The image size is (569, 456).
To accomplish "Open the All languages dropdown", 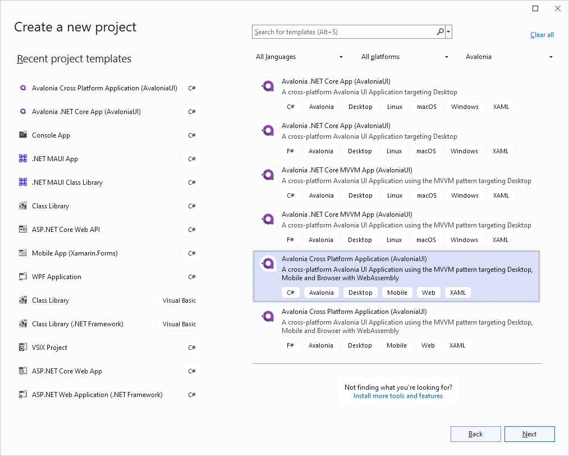I will tap(300, 56).
